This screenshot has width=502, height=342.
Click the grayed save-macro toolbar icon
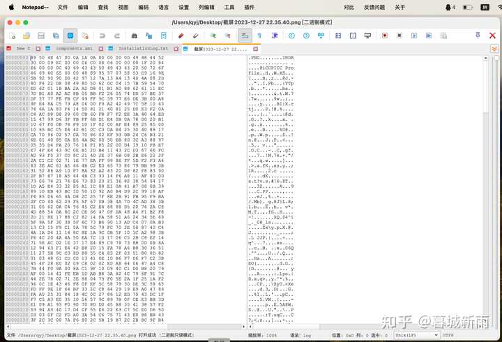(x=443, y=36)
